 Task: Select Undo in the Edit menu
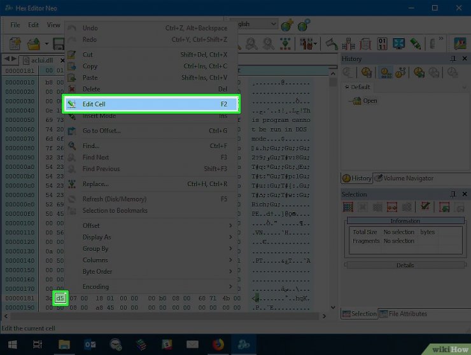pos(151,28)
